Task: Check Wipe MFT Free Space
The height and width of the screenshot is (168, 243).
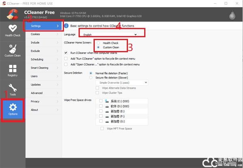Action: [102, 128]
